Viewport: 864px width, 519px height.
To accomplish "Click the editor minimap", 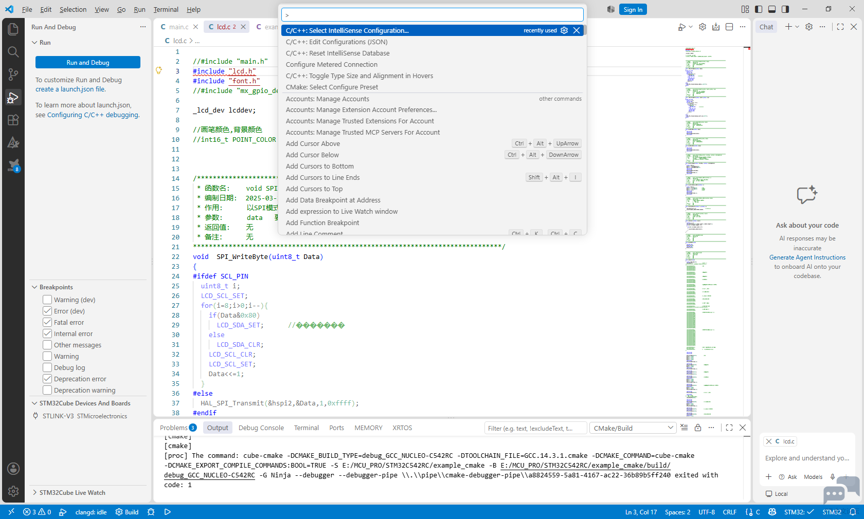I will 715,231.
